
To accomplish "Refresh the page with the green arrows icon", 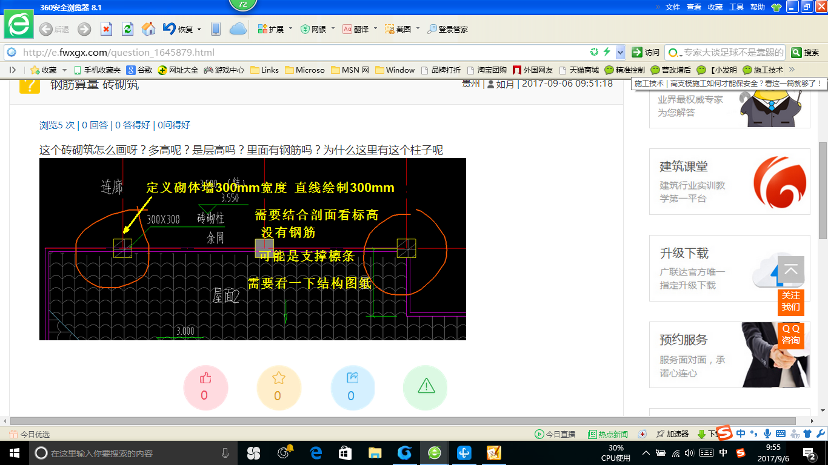I will pos(127,29).
